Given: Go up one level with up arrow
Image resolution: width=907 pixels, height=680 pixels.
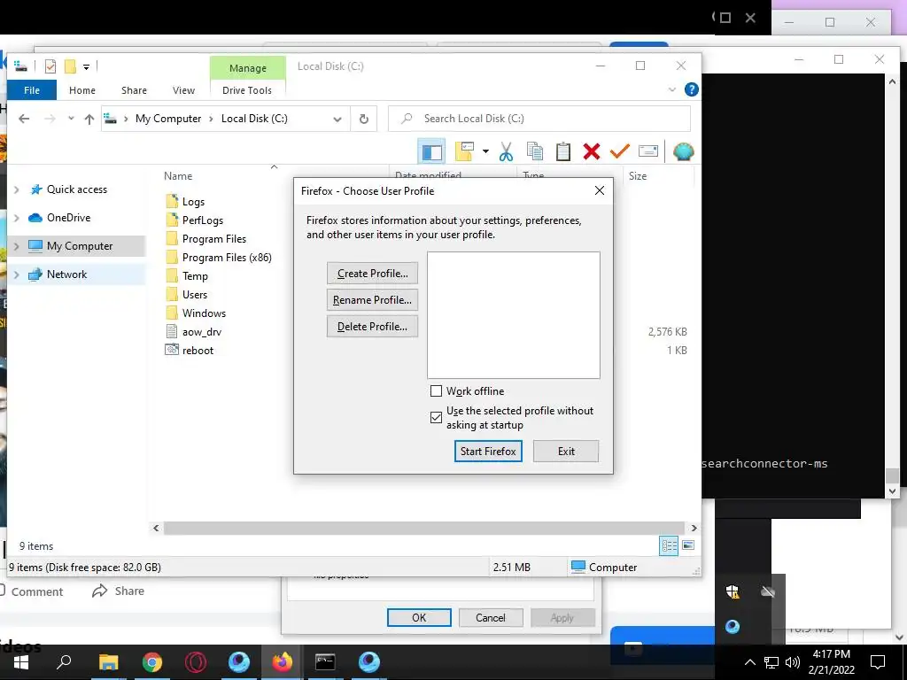Looking at the screenshot, I should pos(89,119).
